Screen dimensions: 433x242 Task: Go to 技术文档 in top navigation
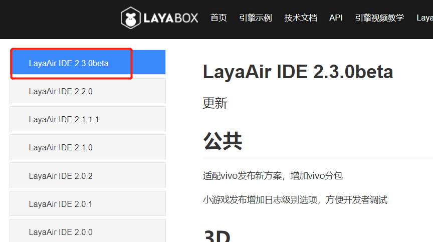click(301, 18)
